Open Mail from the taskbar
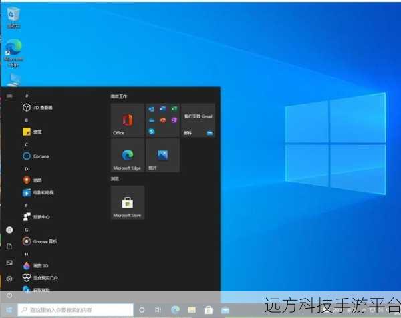This screenshot has height=318, width=401. click(225, 310)
